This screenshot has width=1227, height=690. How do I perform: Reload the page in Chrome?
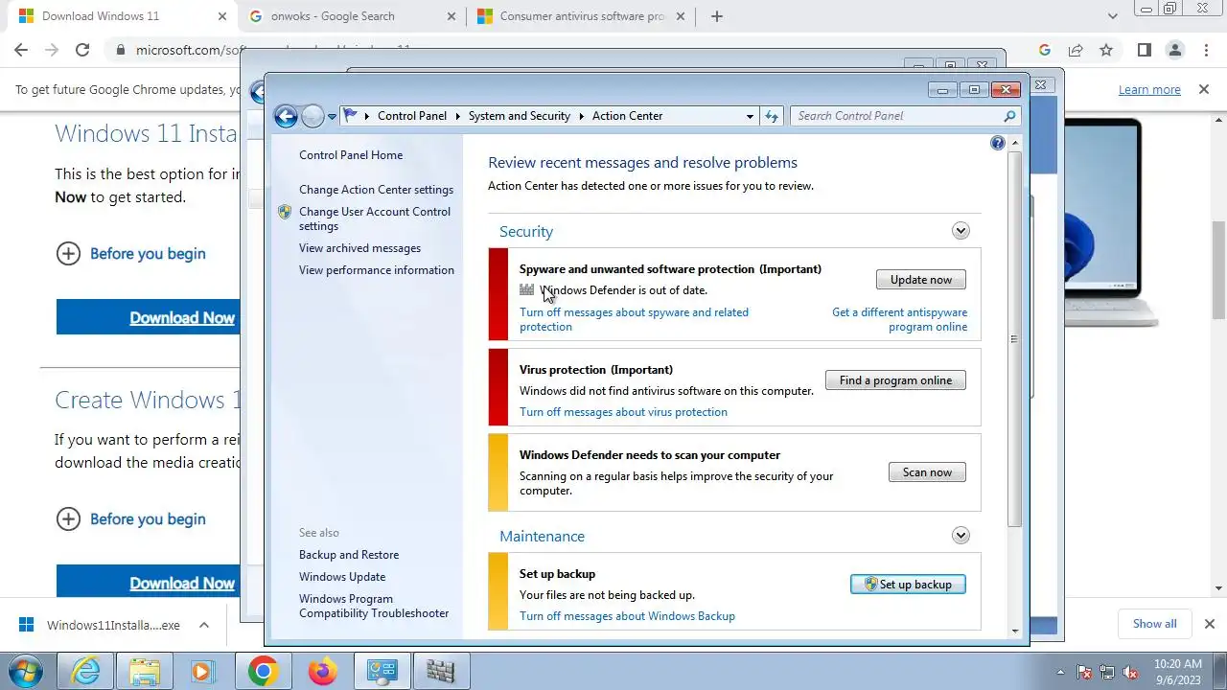(82, 50)
